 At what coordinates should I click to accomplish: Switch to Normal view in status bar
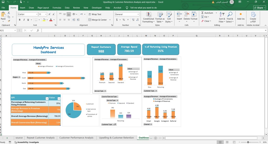[x=220, y=142]
